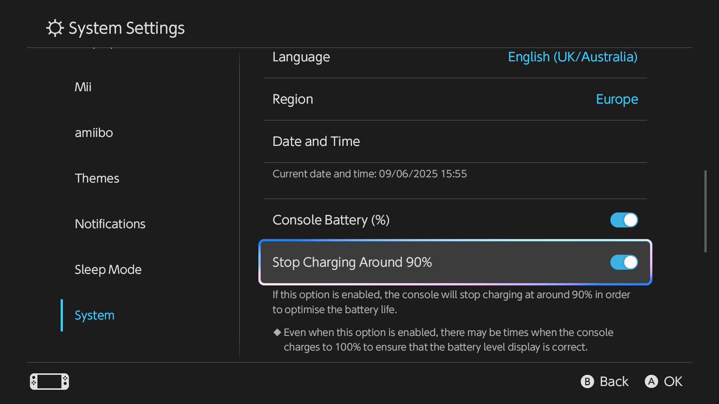Open Themes settings section
The width and height of the screenshot is (719, 404).
[x=97, y=178]
